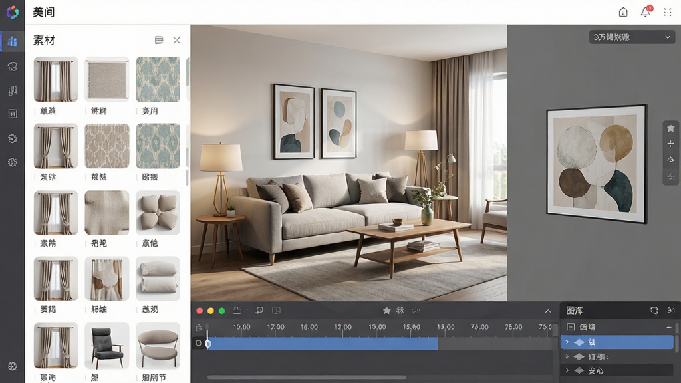
Task: Collapse the timeline panel with the chevron
Action: coord(548,311)
